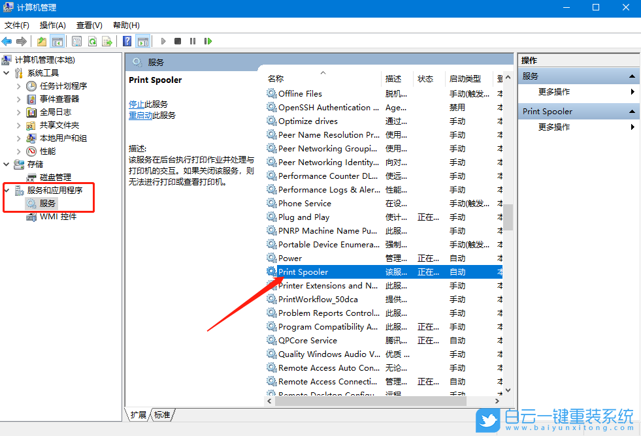Collapse the 系统工具 tree node
This screenshot has height=436, width=641.
coord(7,73)
